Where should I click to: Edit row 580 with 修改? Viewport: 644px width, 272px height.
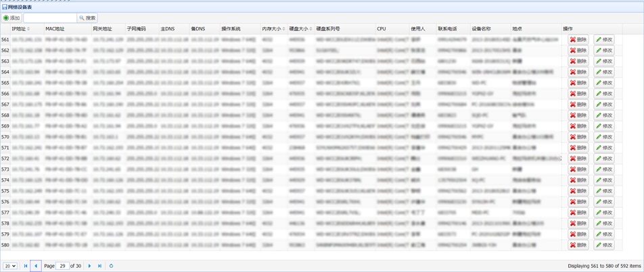click(x=604, y=244)
